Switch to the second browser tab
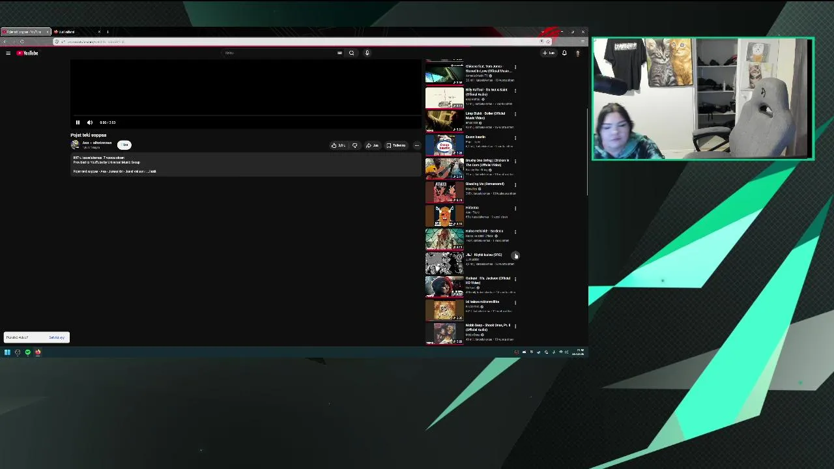834x469 pixels. click(x=77, y=32)
